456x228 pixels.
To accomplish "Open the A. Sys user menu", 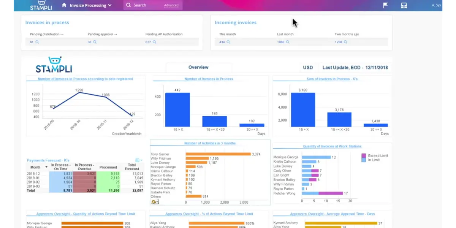I will coord(436,5).
